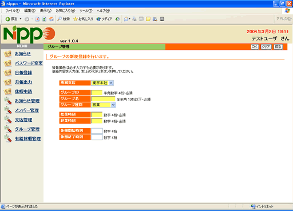Viewport: 293px width, 211px height.
Task: Click the イントラネット zone in status bar
Action: pyautogui.click(x=262, y=206)
